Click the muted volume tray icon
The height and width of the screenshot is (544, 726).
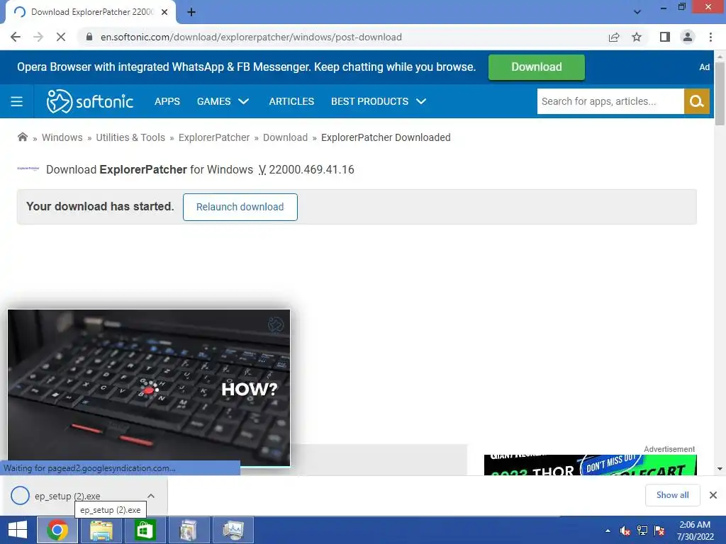click(625, 531)
